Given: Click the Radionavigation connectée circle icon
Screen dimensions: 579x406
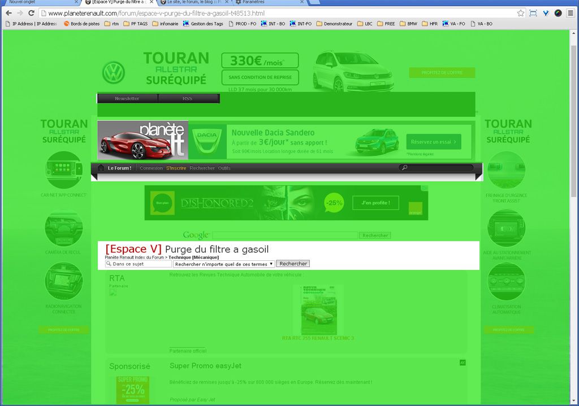Looking at the screenshot, I should point(64,281).
